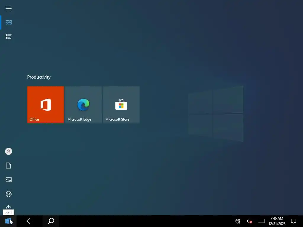
Task: Open the clock showing 7:46 AM
Action: pos(277,221)
